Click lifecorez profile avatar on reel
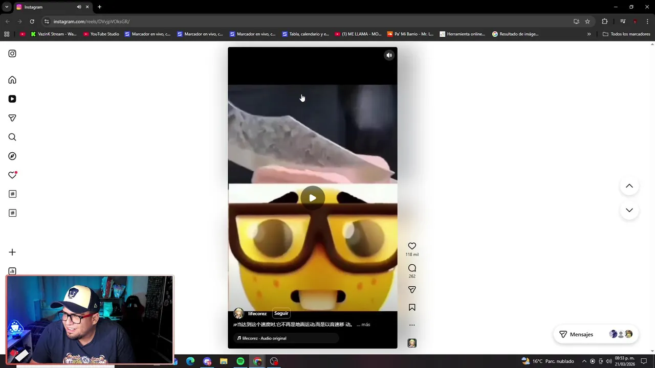 (238, 313)
